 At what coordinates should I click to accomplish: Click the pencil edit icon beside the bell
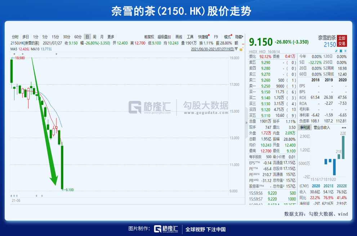point(336,51)
